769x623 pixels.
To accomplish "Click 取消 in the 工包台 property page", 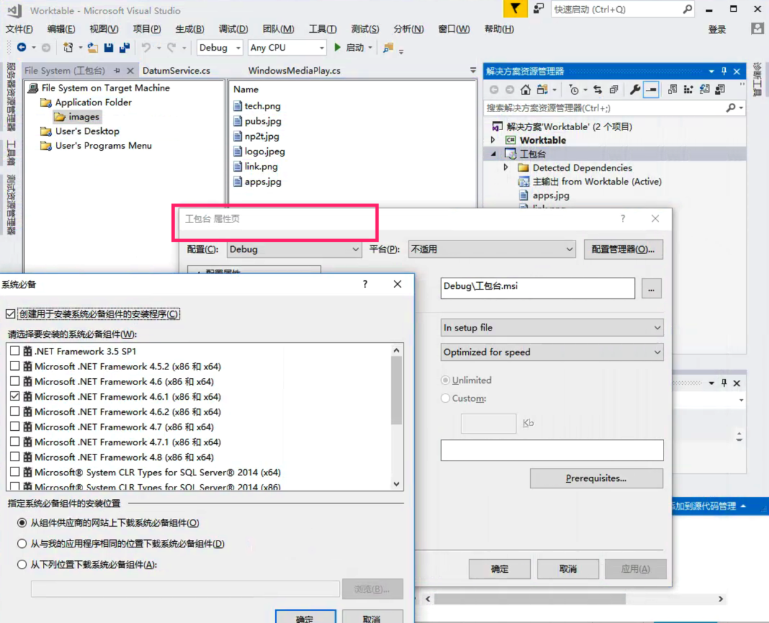I will click(567, 568).
